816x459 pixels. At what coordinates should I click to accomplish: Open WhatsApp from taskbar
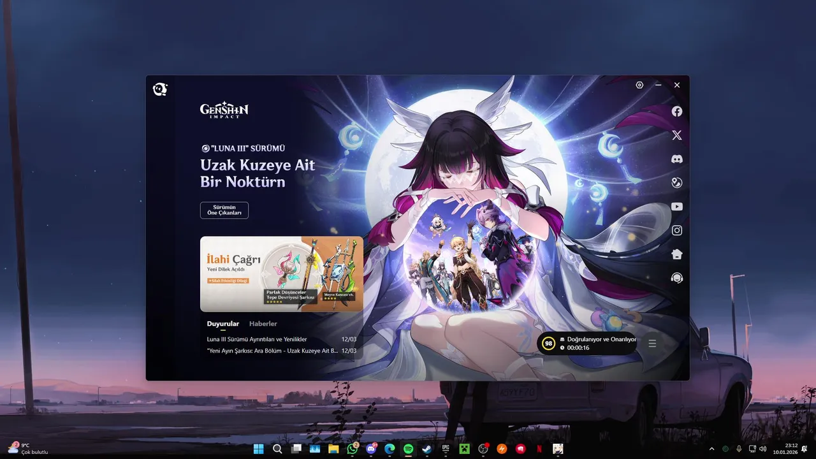(x=352, y=449)
